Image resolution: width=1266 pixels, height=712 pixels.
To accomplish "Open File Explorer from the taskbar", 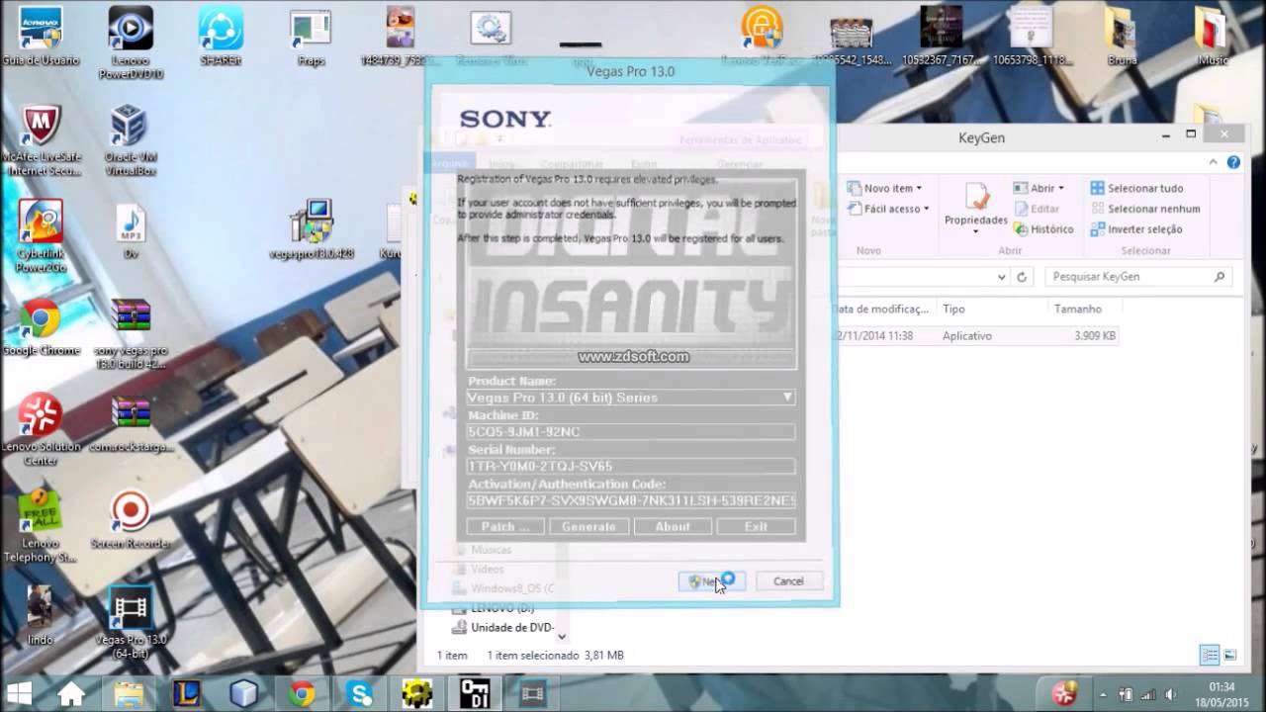I will 130,693.
